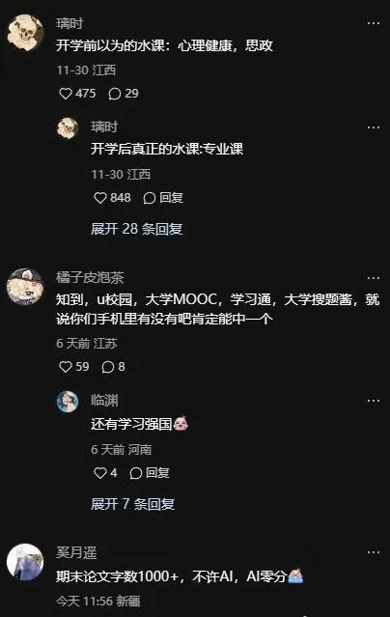390x617 pixels.
Task: Open 璃时's skull avatar profile
Action: [25, 33]
